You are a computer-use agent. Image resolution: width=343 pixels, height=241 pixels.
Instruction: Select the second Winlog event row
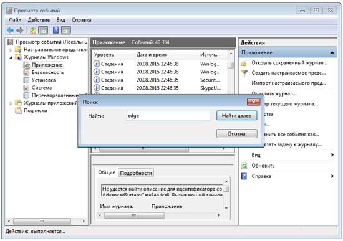160,72
